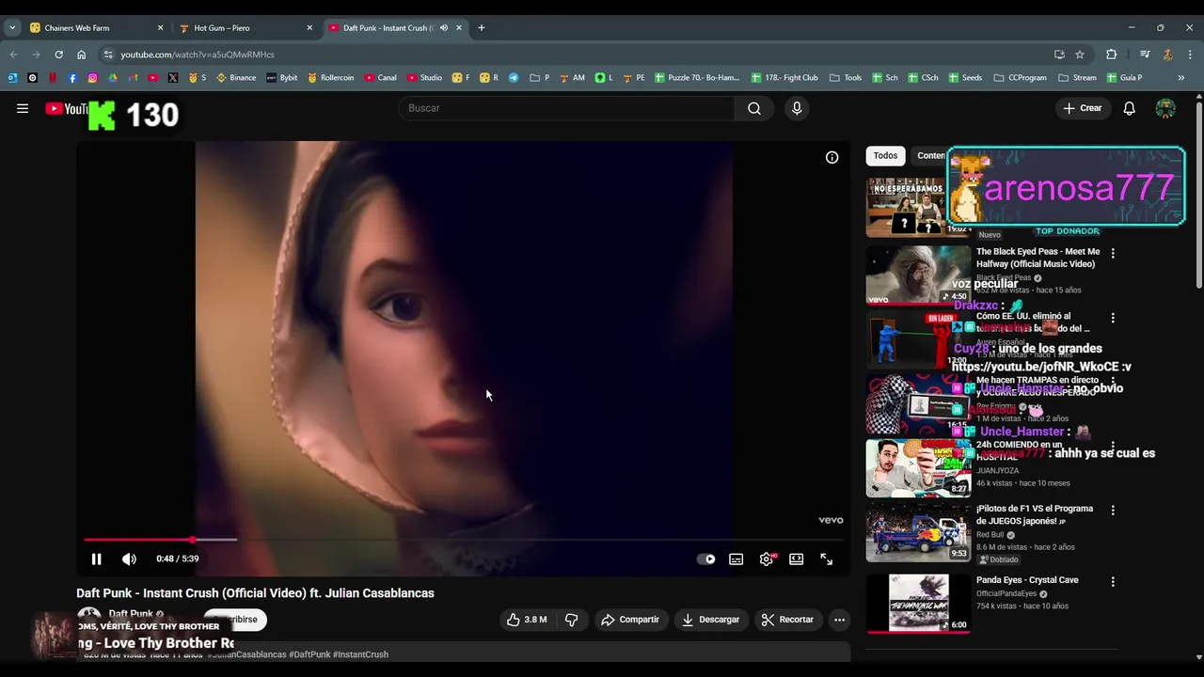Open Bybit bookmark

281,78
